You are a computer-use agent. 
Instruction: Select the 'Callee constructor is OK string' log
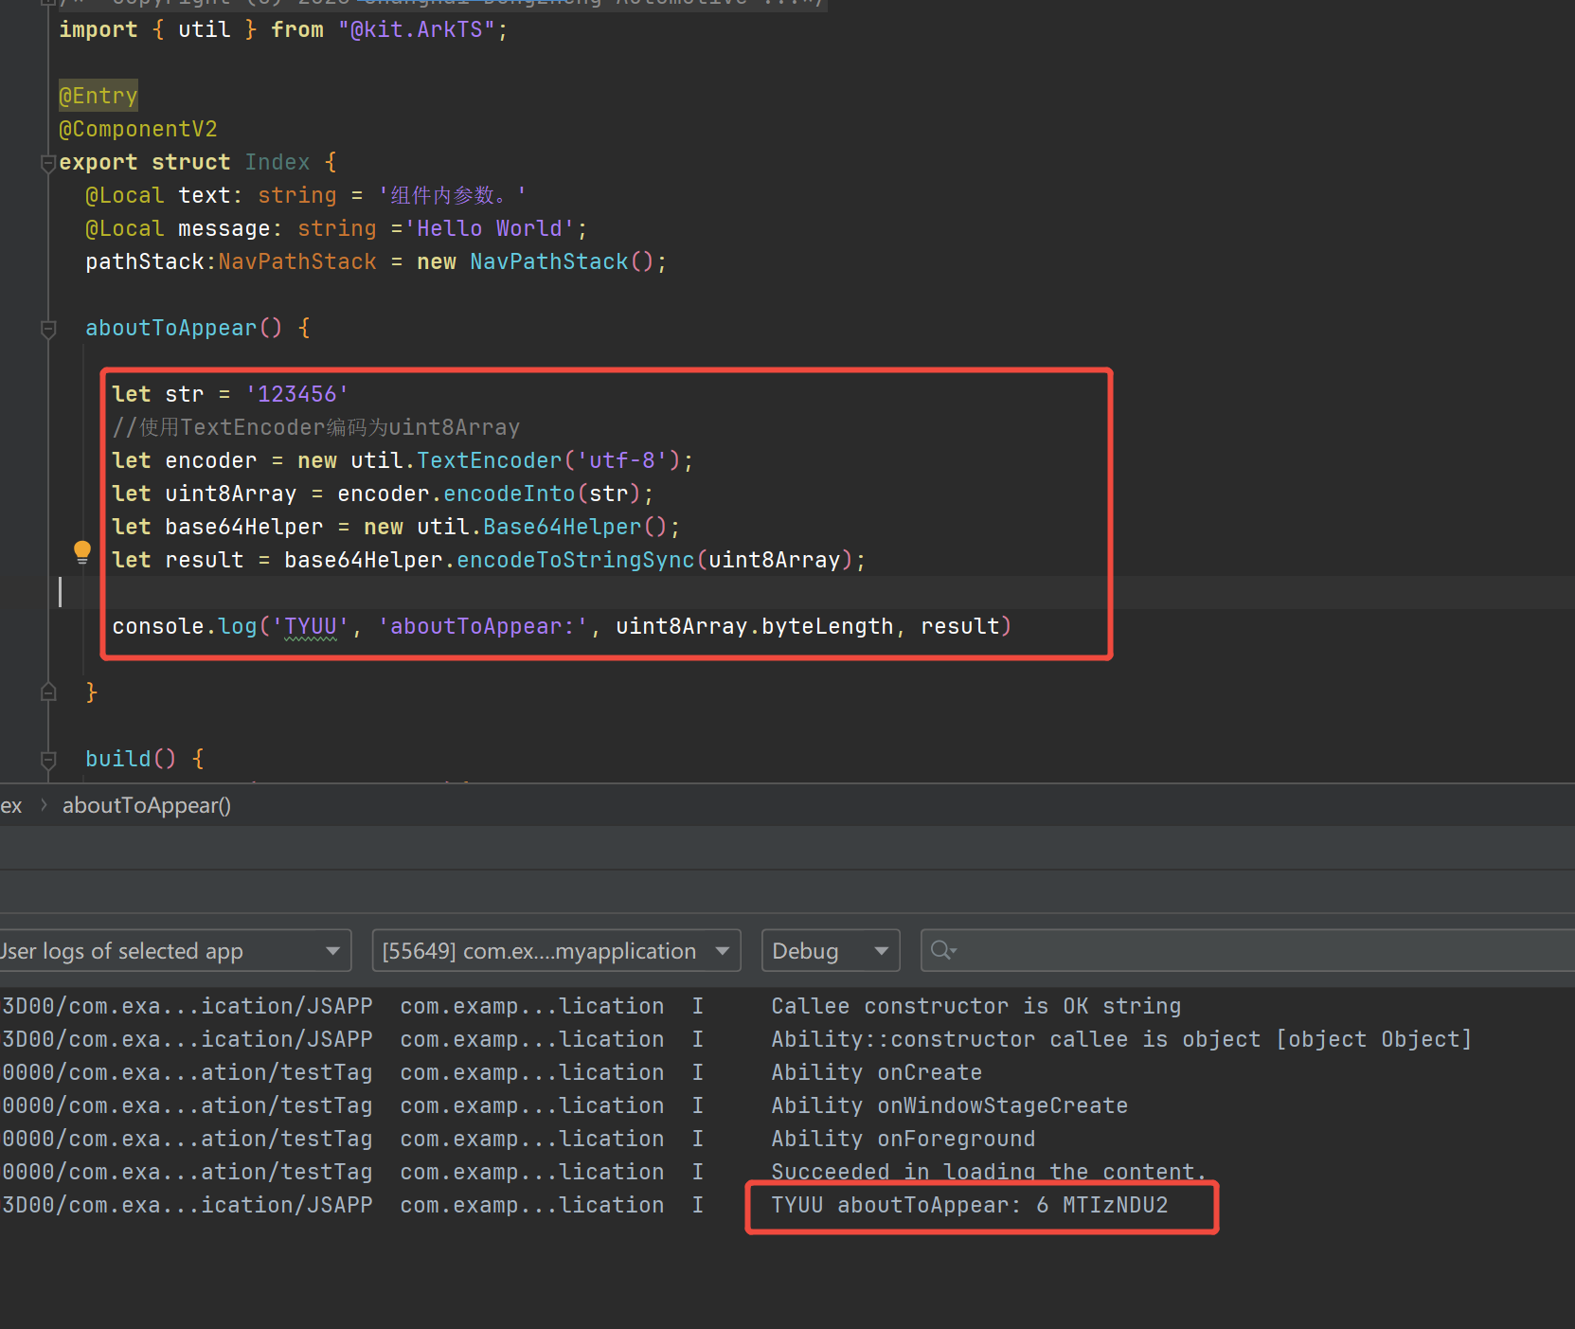coord(975,1006)
